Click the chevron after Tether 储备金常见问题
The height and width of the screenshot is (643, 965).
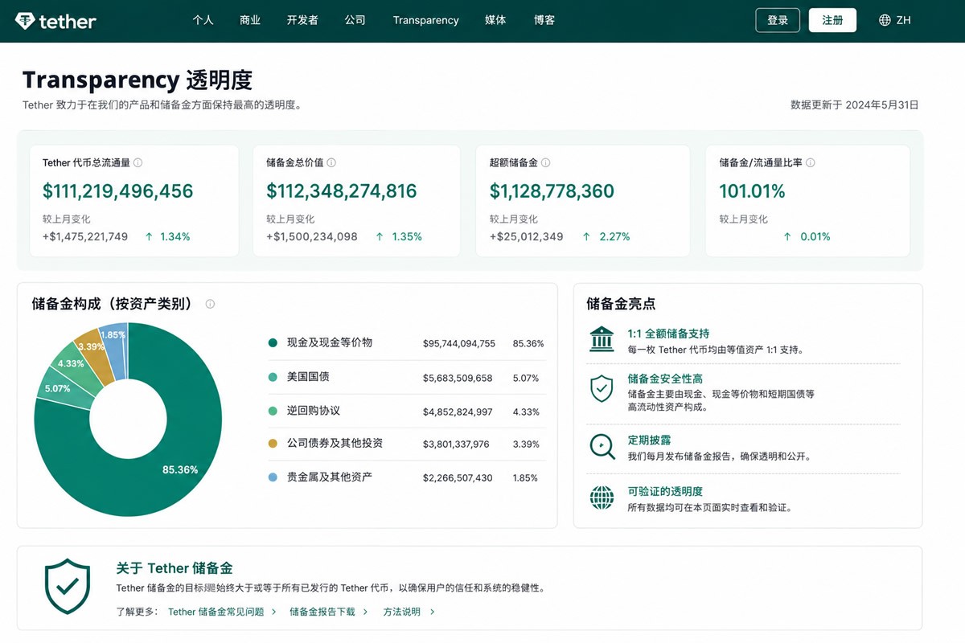tap(273, 612)
